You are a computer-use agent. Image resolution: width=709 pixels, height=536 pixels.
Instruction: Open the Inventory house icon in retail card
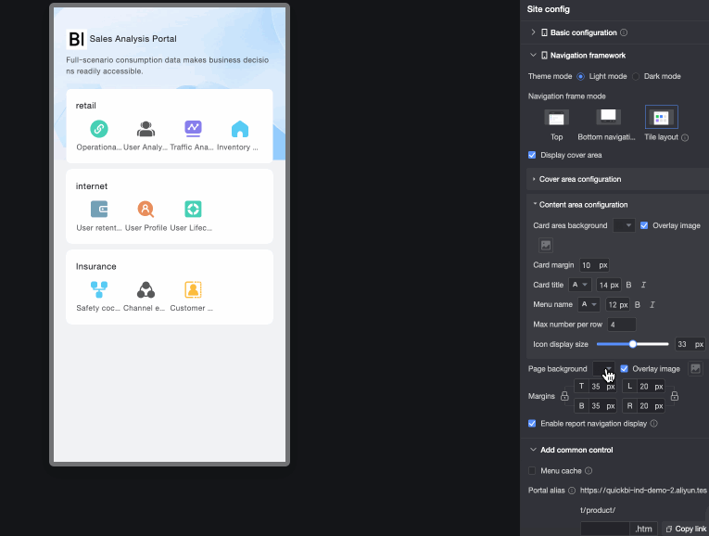[240, 129]
